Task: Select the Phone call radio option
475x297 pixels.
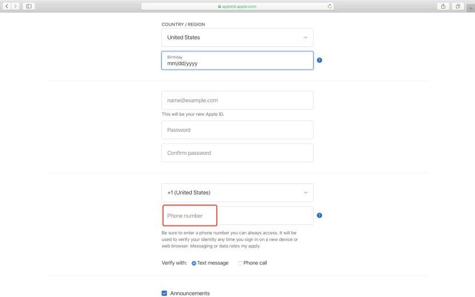Action: 240,263
